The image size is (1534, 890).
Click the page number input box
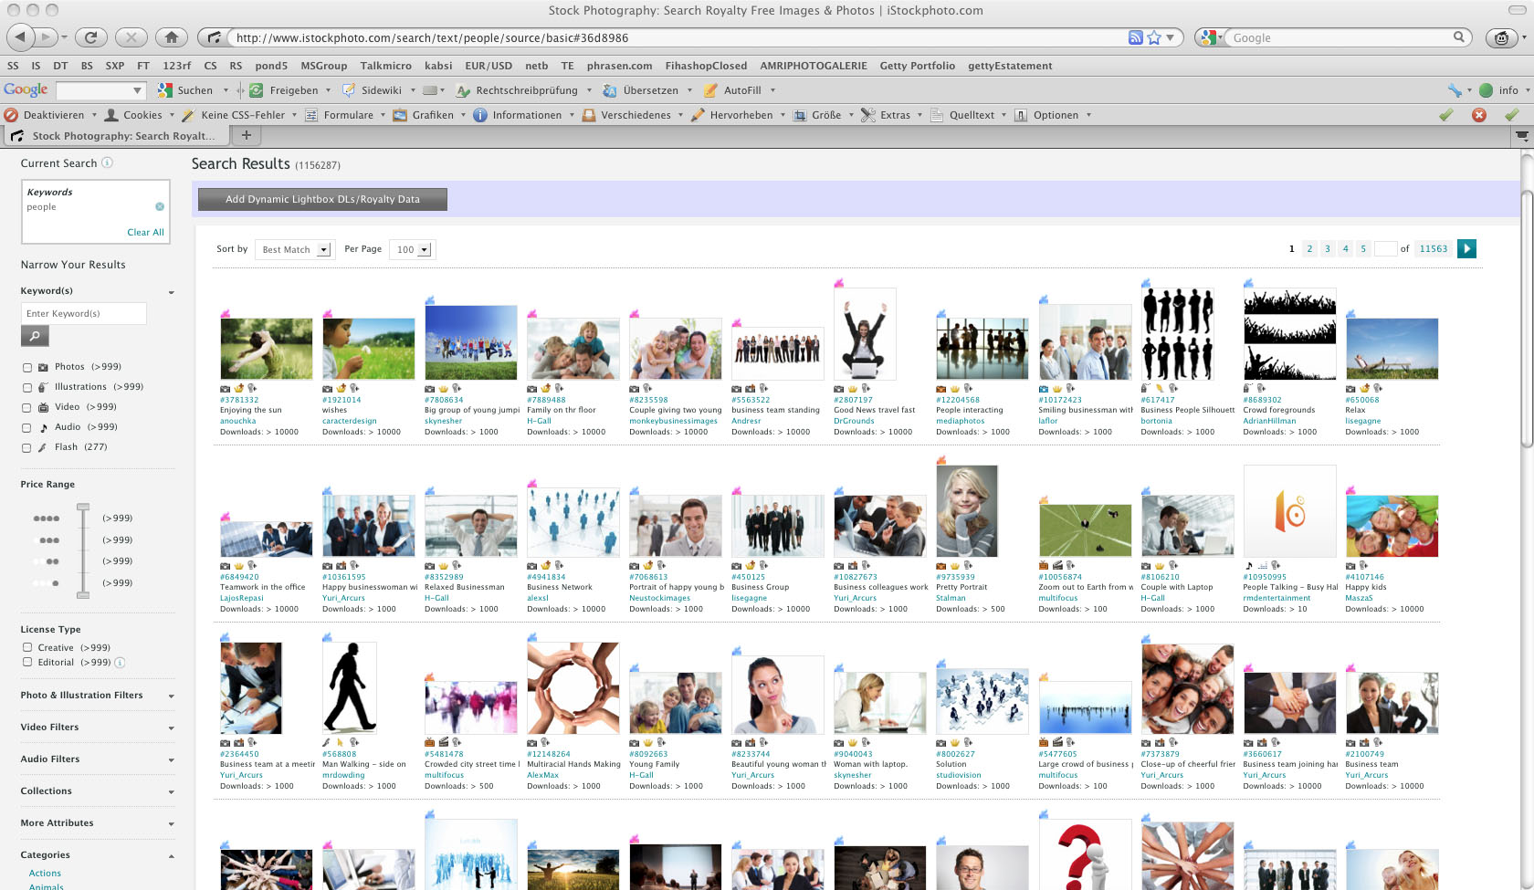pos(1385,248)
